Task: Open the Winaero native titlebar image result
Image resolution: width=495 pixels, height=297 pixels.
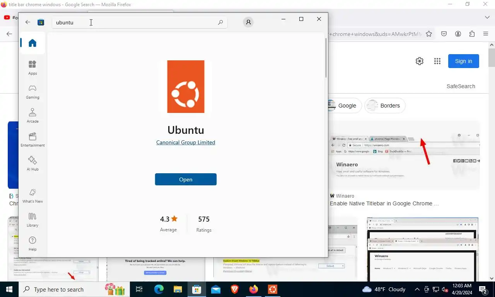Action: coord(405,155)
